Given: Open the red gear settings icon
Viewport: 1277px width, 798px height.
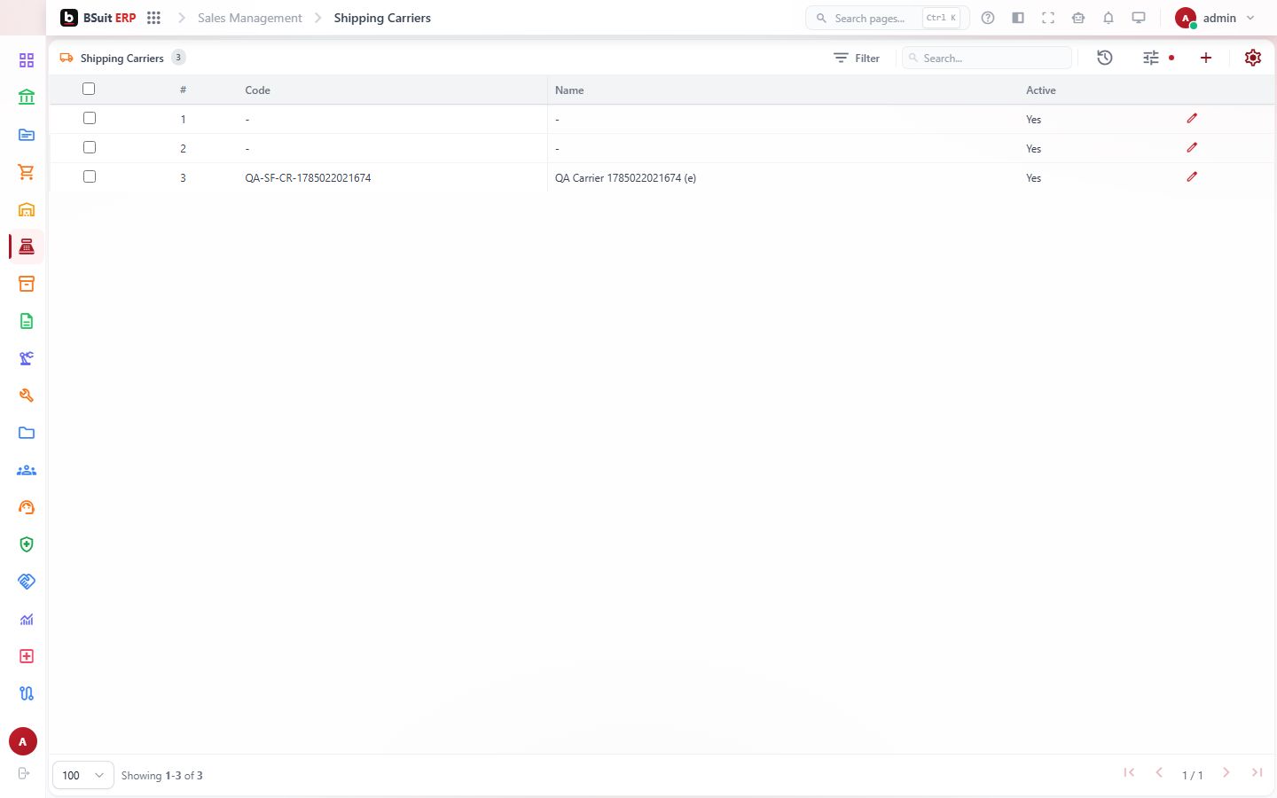Looking at the screenshot, I should pyautogui.click(x=1253, y=58).
